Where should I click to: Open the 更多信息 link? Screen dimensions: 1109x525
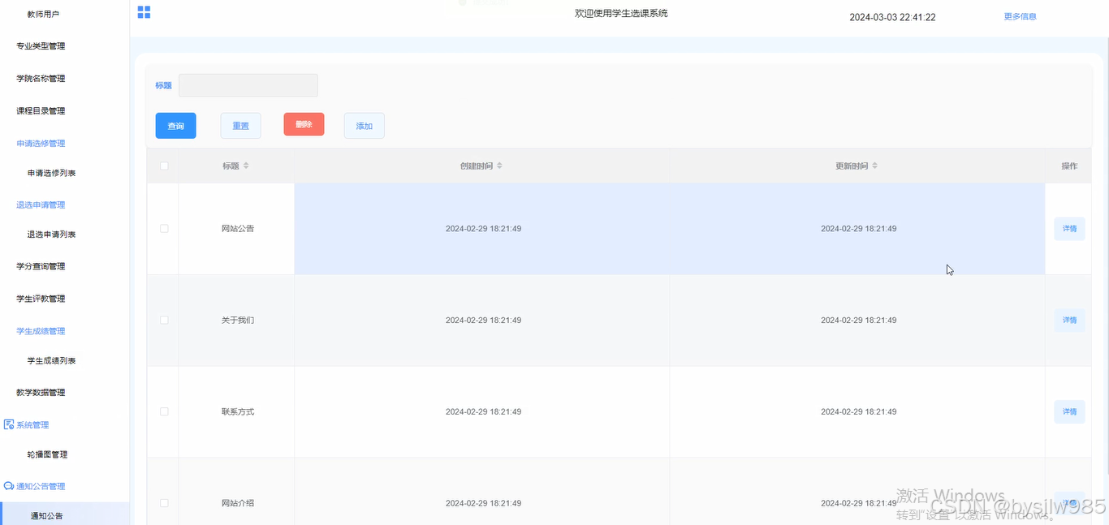point(1020,16)
